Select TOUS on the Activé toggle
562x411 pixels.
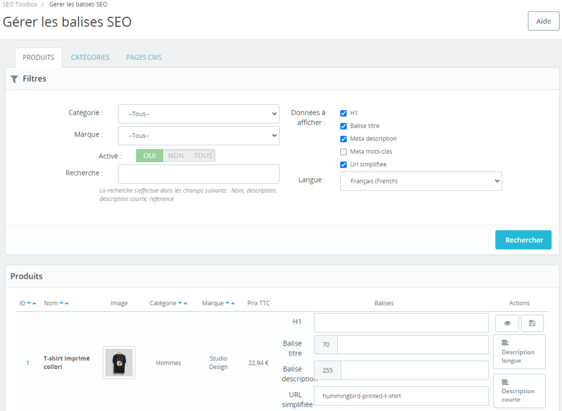pyautogui.click(x=203, y=155)
